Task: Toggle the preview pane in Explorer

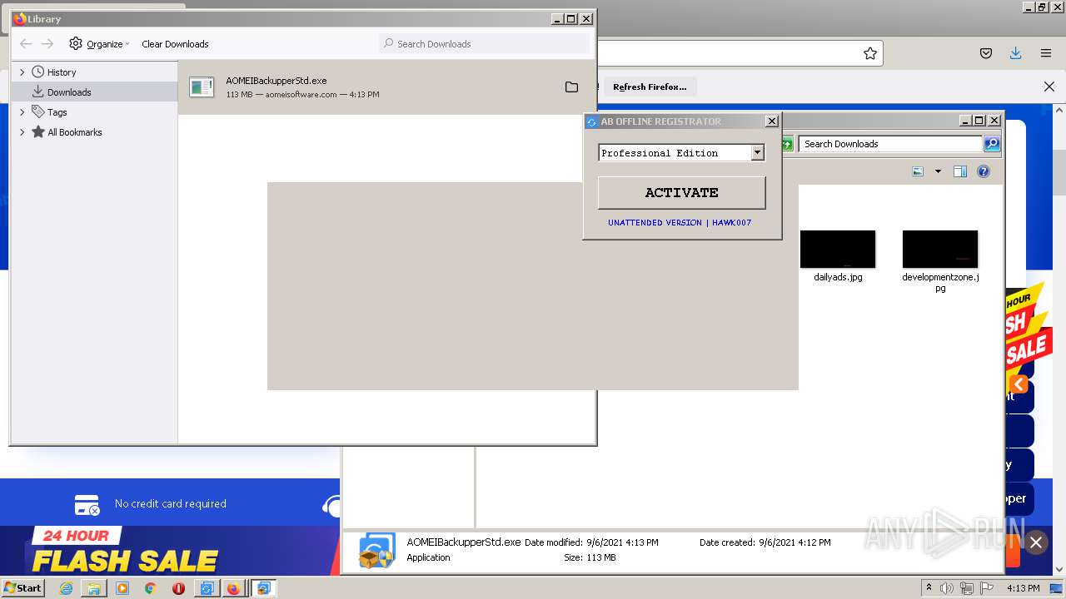Action: pyautogui.click(x=960, y=171)
